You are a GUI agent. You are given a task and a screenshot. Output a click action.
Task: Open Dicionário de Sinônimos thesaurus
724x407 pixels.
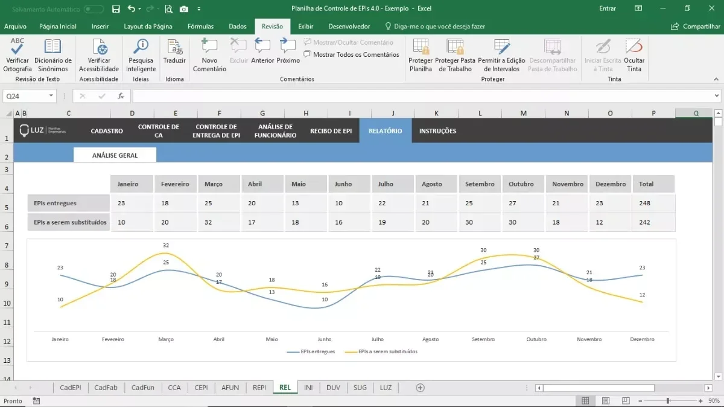[x=53, y=55]
